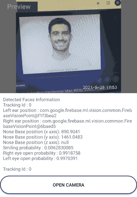The image size is (137, 197).
Task: Click the left chevron above the photo
Action: pos(107,18)
